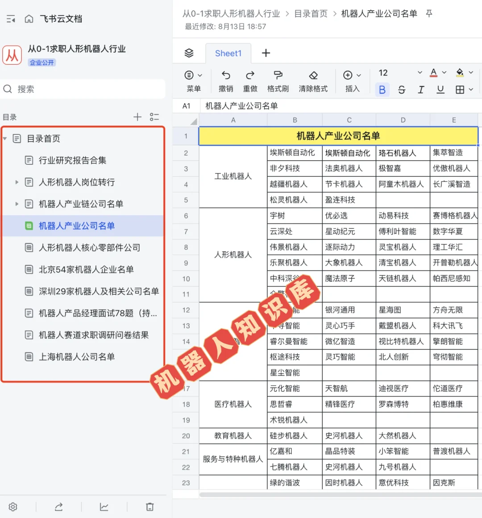Screen dimensions: 482x518
Task: Select the 工业机器人 category cell
Action: (x=233, y=176)
